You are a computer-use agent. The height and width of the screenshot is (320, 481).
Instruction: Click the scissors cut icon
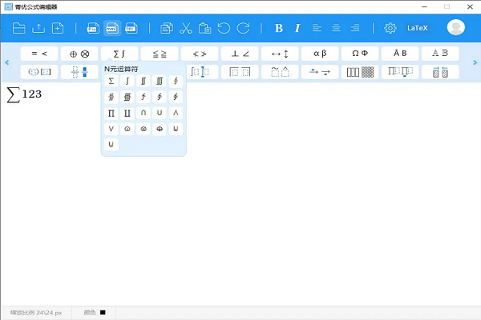(186, 28)
